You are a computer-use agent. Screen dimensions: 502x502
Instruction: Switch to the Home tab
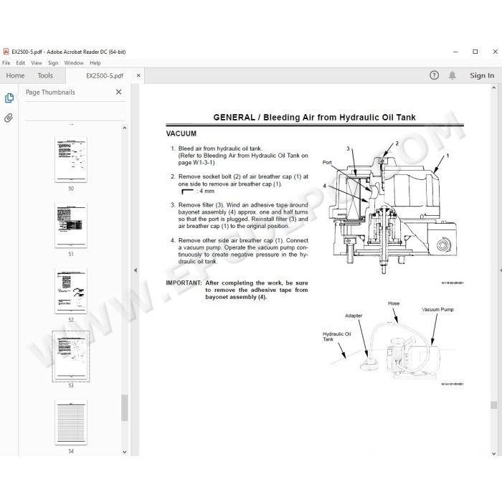coord(15,75)
